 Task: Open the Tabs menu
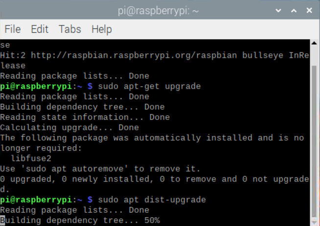tap(70, 29)
